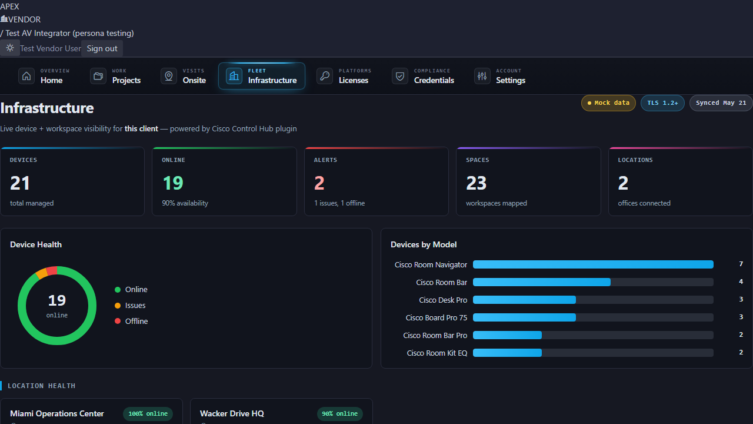Select the Infrastructure fleet tab
Screen dimensions: 753x424
[x=262, y=76]
